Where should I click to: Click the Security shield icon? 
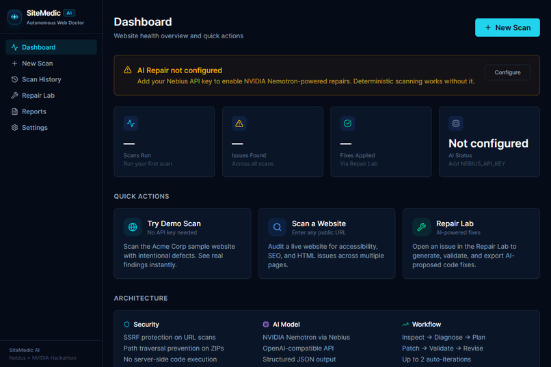[126, 325]
